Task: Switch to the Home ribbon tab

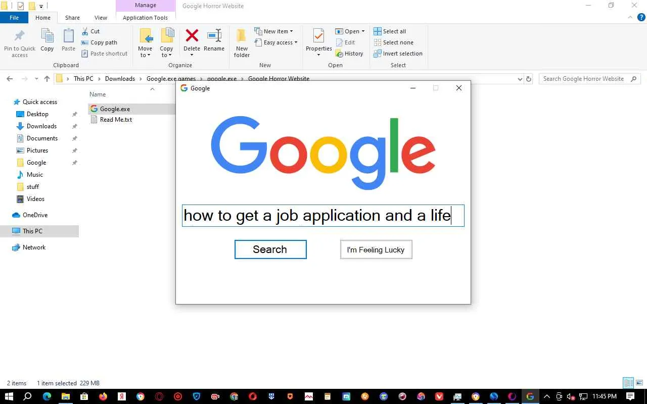Action: pos(43,18)
